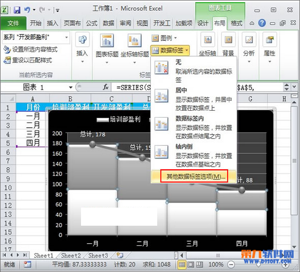Image resolution: width=300 pixels, height=272 pixels.
Task: Click the macro recording icon in status bar
Action: coord(27,265)
